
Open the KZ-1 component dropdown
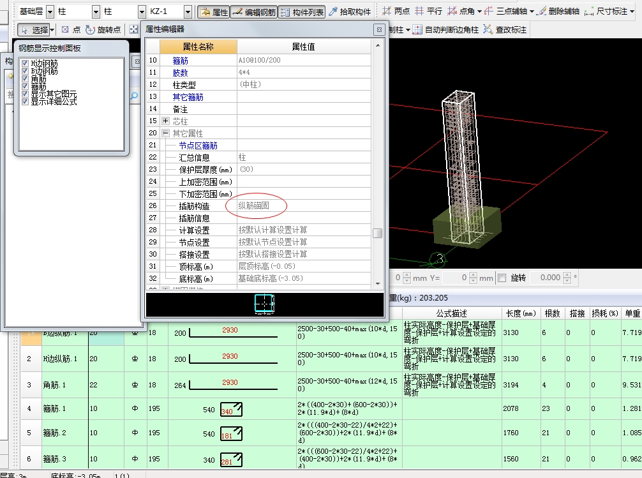(x=188, y=11)
